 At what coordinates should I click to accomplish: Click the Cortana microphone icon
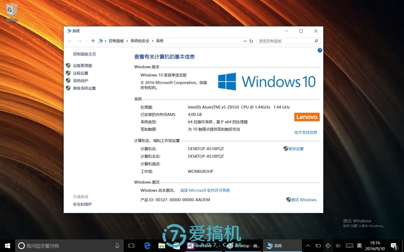(117, 246)
